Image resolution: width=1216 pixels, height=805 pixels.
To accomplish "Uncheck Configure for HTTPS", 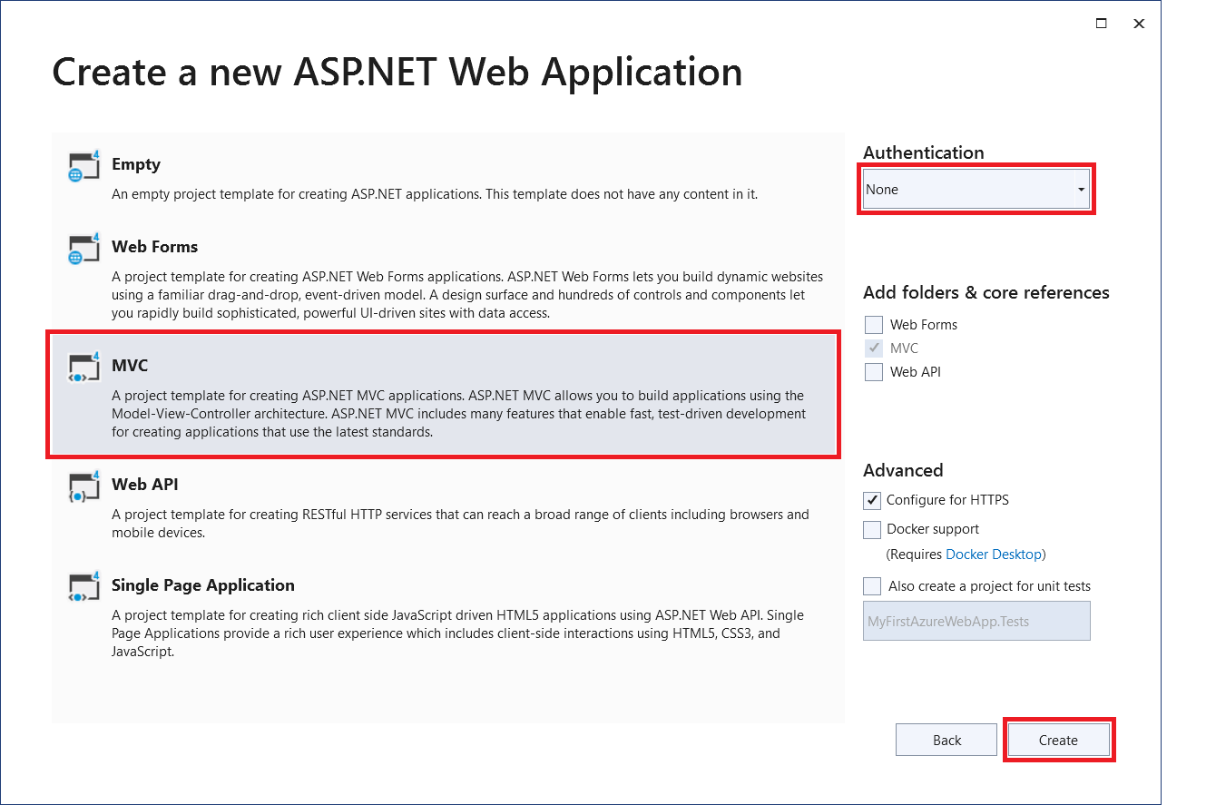I will (872, 500).
